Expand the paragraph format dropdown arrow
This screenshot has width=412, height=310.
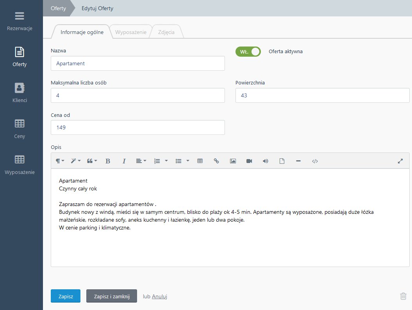pyautogui.click(x=63, y=161)
